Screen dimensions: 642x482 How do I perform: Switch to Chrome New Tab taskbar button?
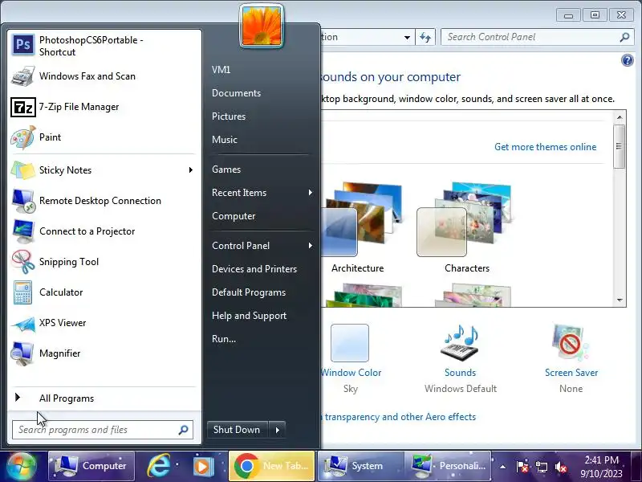(x=271, y=466)
